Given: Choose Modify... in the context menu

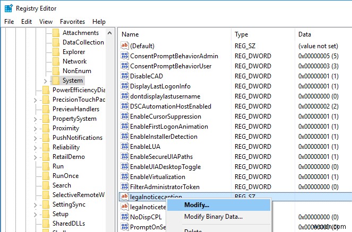Looking at the screenshot, I should click(x=219, y=205).
